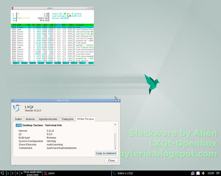Click the Technical Info vertical scrollbar handle
Screen dimensions: 221x176
pos(115,130)
